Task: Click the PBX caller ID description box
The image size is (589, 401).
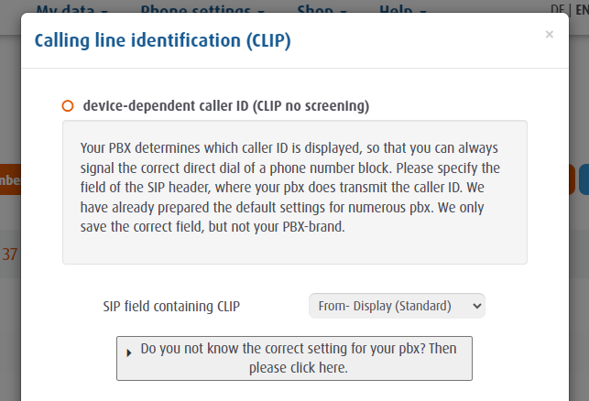Action: click(295, 192)
